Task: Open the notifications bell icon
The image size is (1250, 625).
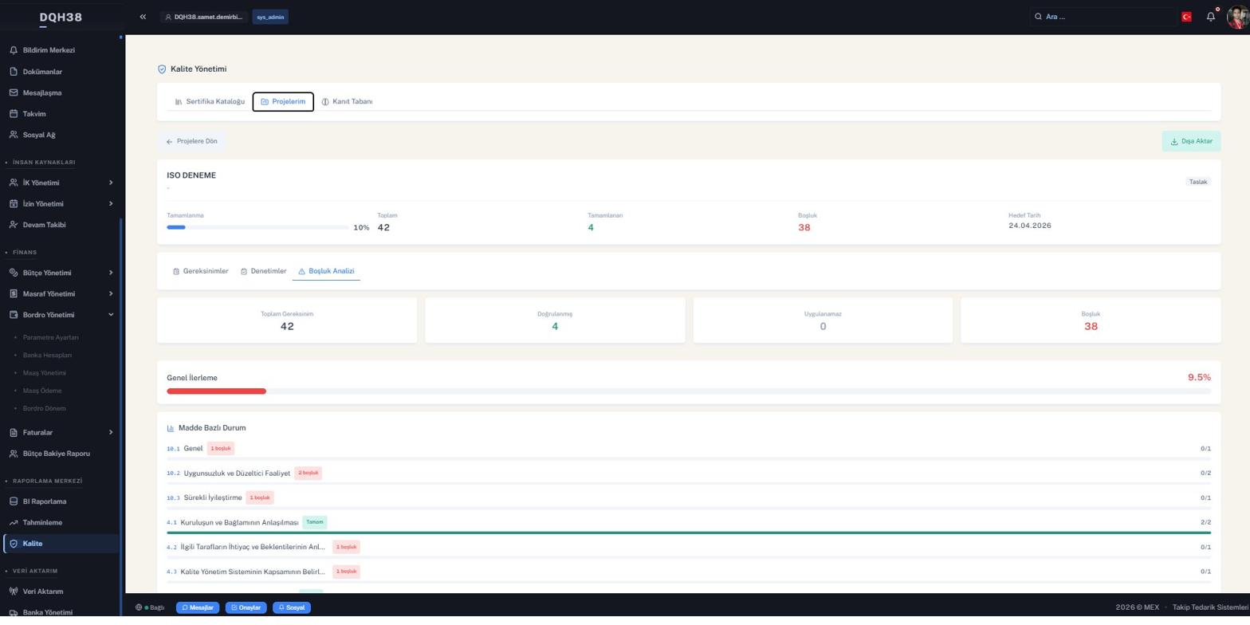Action: (1210, 17)
